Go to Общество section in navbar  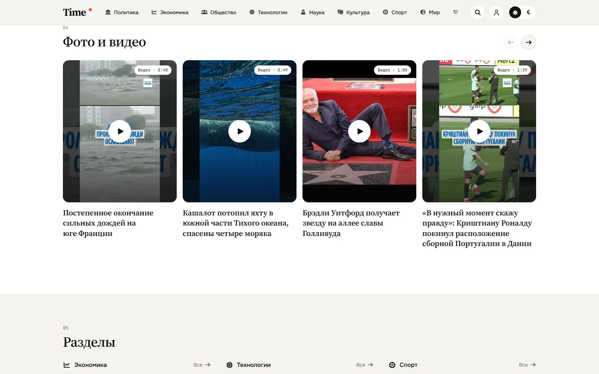click(219, 12)
